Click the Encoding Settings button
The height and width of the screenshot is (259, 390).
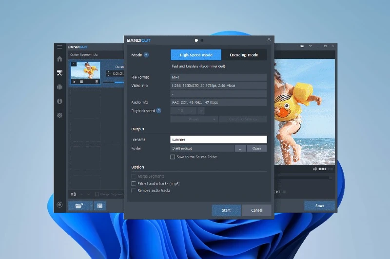pyautogui.click(x=243, y=119)
